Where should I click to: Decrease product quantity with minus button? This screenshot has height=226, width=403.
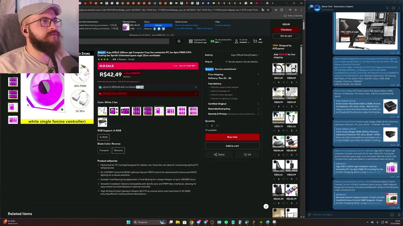[207, 126]
